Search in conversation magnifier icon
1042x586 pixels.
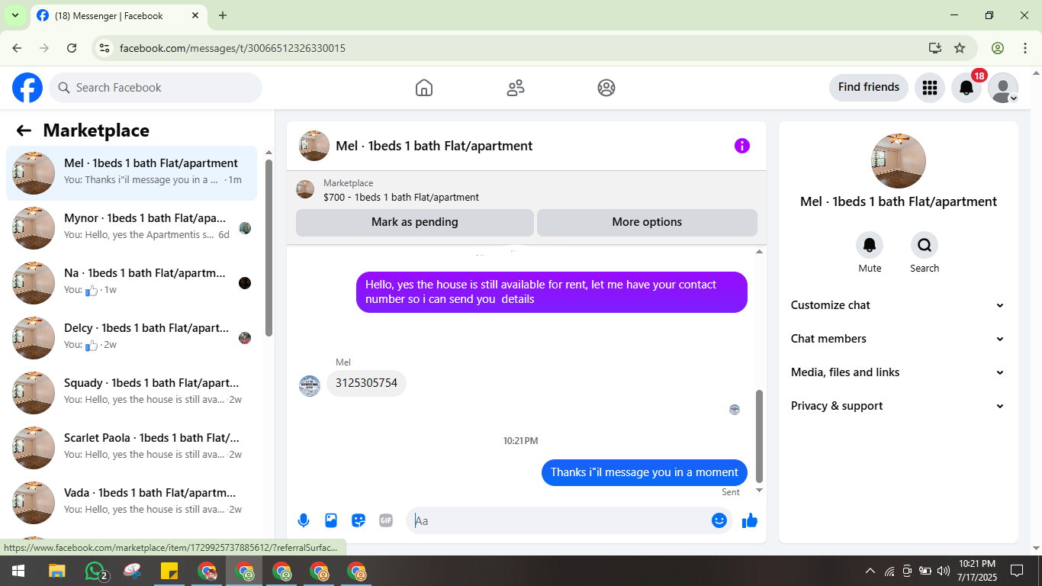[925, 245]
